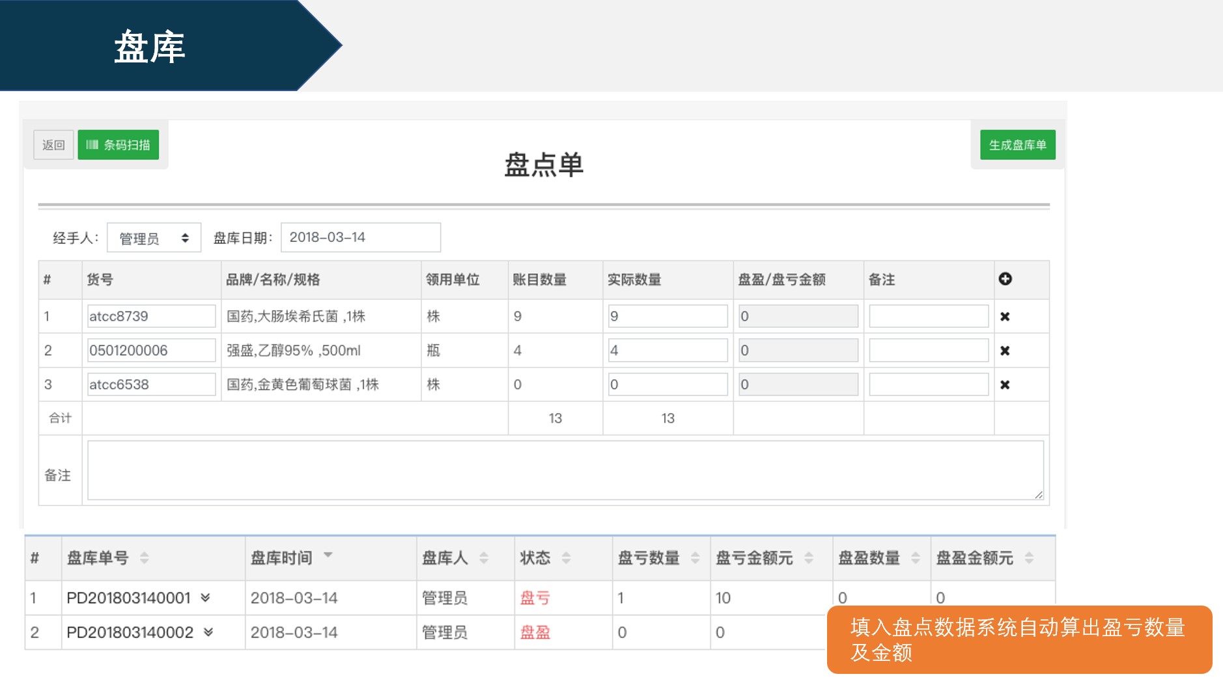
Task: Sort by 盘盈数量 using its sort arrows
Action: point(916,557)
